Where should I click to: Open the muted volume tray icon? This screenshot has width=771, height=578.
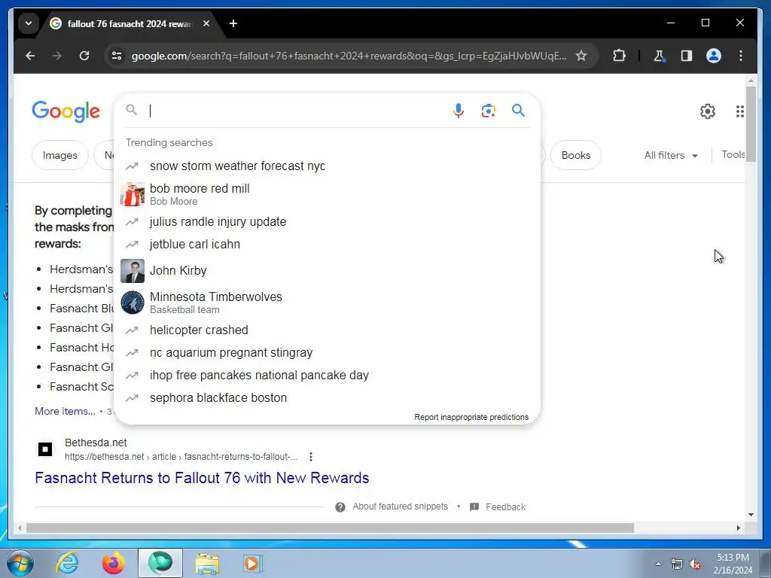coord(695,564)
